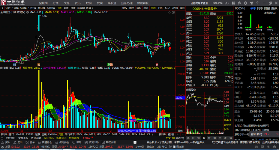The image size is (279, 150).
Task: Open 指标A indicator selector
Action: [4, 134]
